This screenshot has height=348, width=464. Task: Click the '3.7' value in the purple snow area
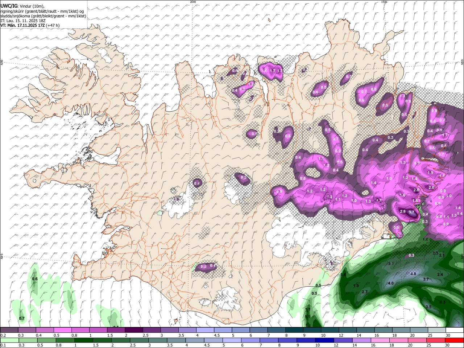click(411, 212)
